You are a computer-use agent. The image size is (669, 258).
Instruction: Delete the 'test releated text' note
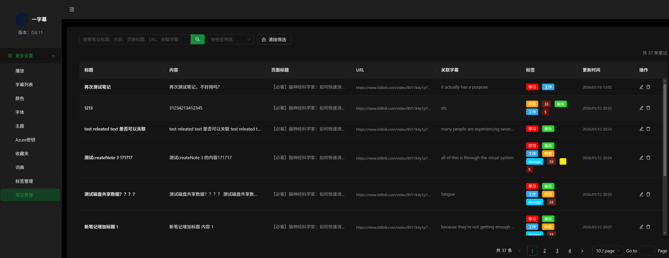pyautogui.click(x=648, y=129)
